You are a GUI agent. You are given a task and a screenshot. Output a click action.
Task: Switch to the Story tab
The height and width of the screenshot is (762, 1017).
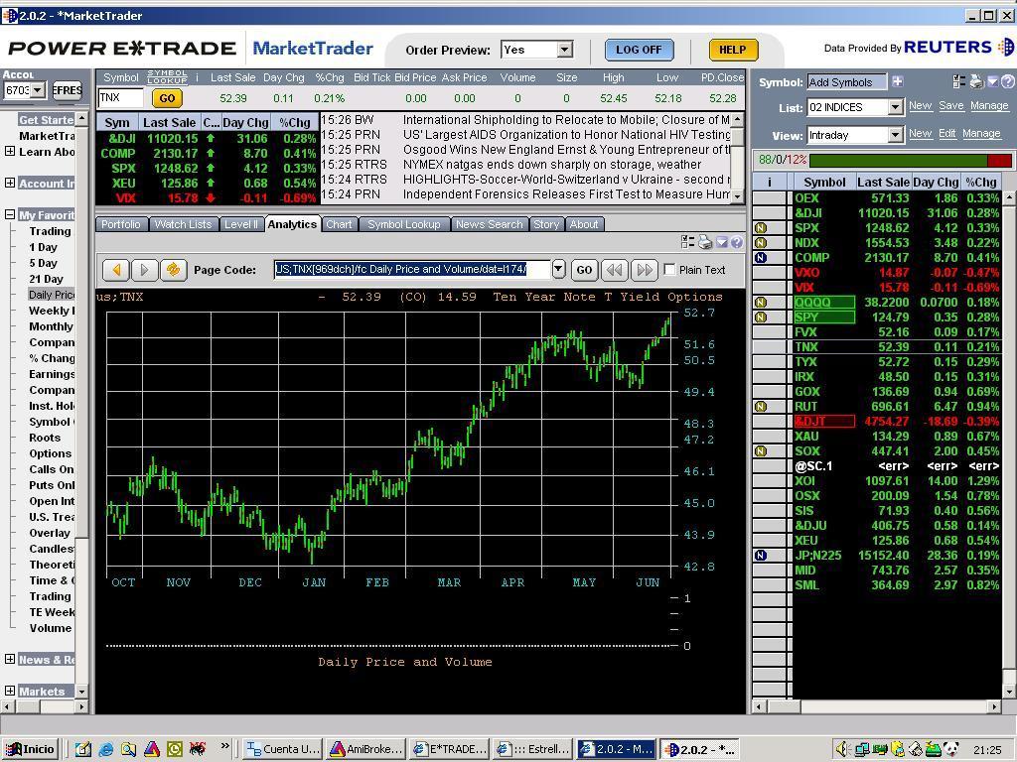pos(546,224)
